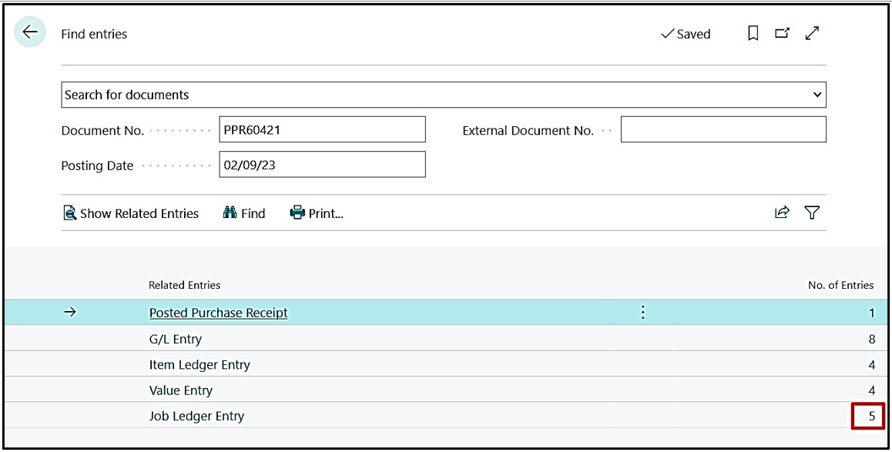892x452 pixels.
Task: Expand the Search for documents dropdown
Action: [x=817, y=95]
